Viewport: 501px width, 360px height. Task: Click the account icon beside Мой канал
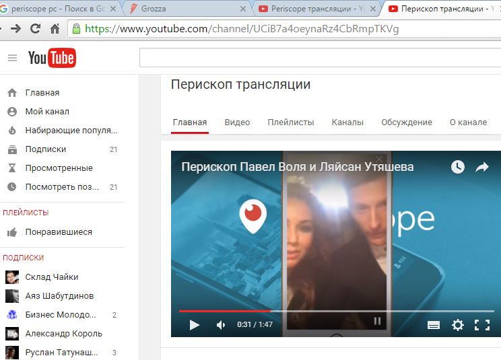point(12,112)
